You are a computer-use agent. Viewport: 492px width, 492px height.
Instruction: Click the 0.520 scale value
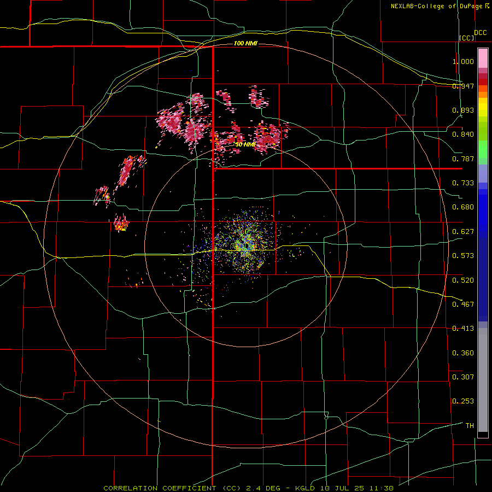(463, 280)
